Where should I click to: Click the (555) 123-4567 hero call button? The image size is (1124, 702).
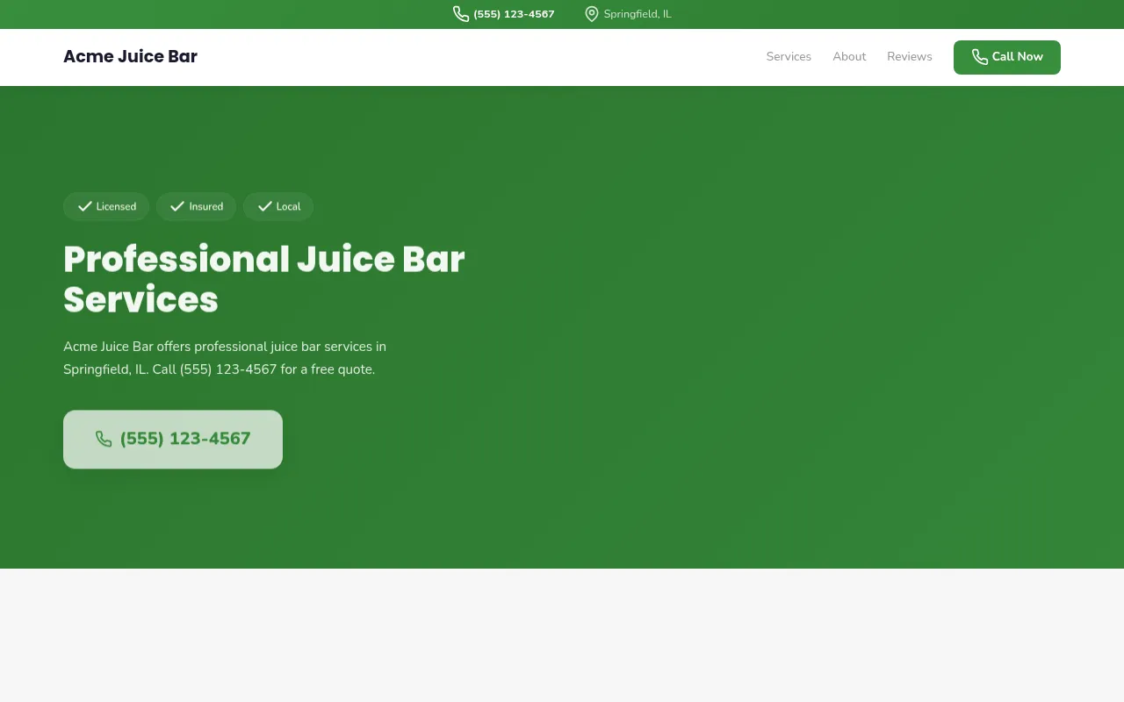click(x=172, y=439)
